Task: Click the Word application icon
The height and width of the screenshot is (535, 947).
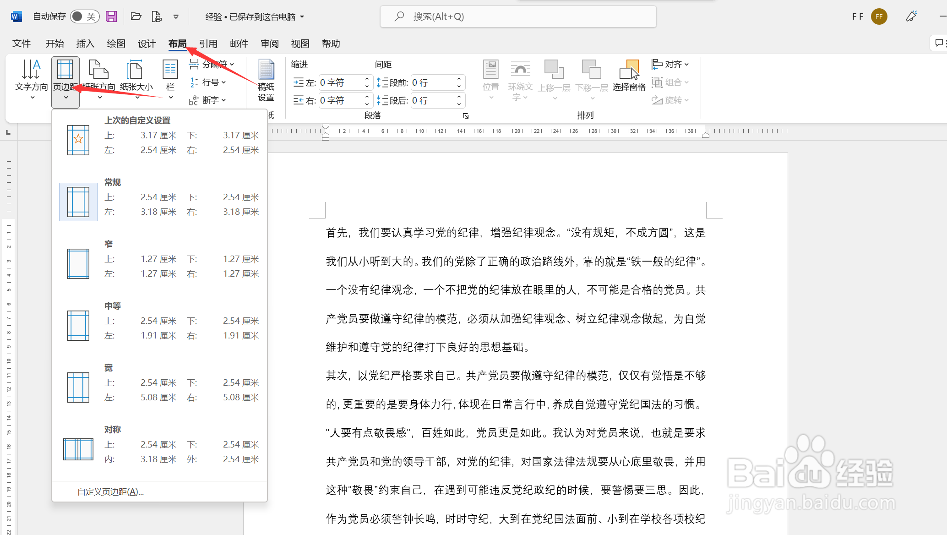Action: click(16, 16)
